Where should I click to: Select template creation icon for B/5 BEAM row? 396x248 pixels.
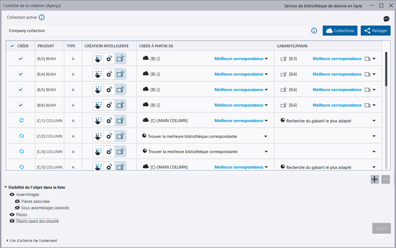coord(120,90)
